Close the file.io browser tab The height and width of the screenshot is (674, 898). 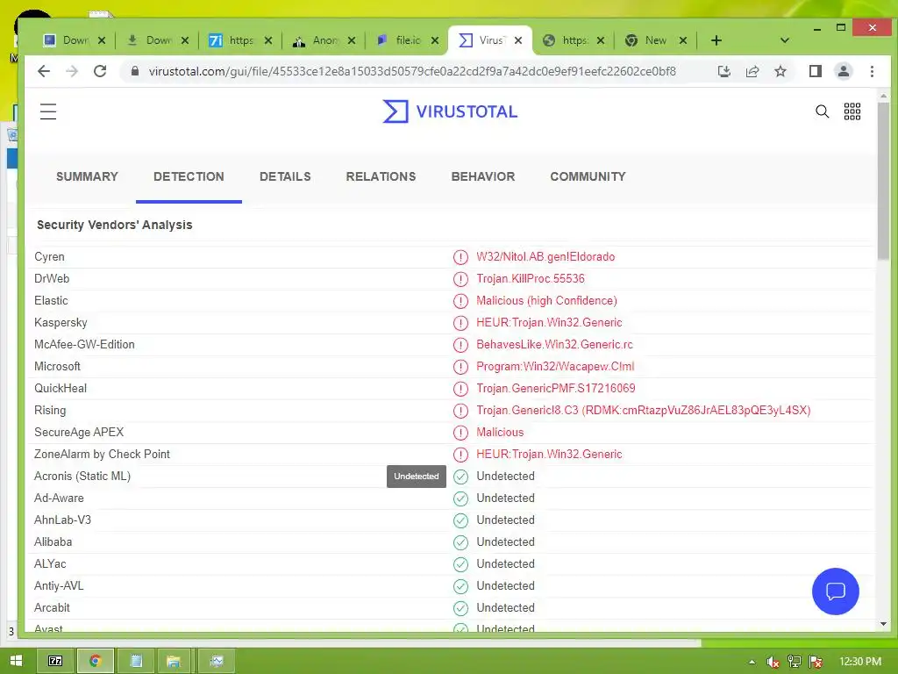point(435,40)
